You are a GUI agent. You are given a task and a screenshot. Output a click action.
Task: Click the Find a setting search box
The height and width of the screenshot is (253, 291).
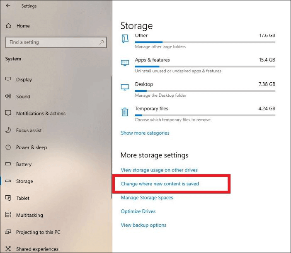coord(52,42)
